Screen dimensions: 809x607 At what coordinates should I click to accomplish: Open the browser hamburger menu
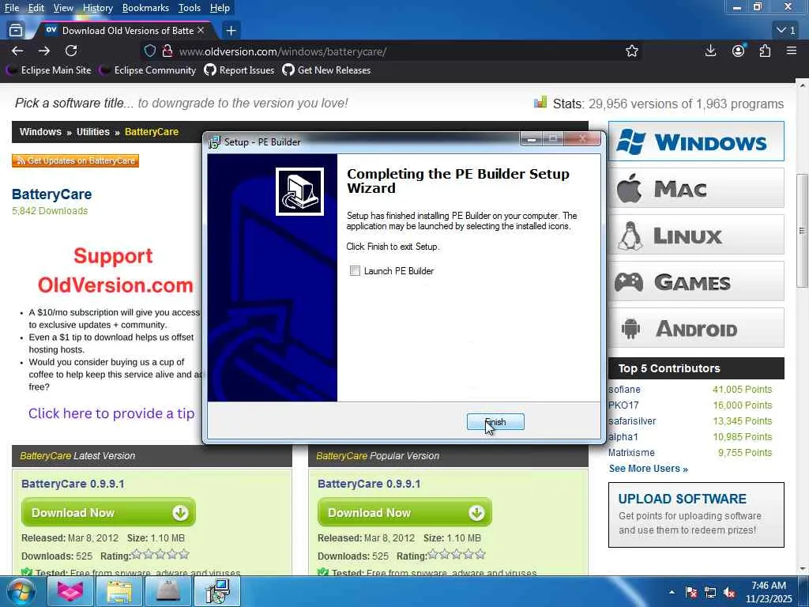[792, 51]
